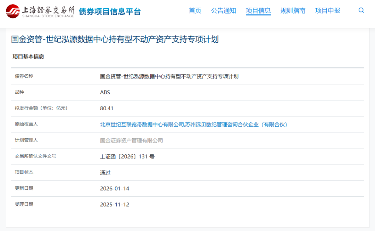Viewport: 375px width, 231px height.
Task: Click the Shanghai Stock Exchange logo
Action: 40,10
